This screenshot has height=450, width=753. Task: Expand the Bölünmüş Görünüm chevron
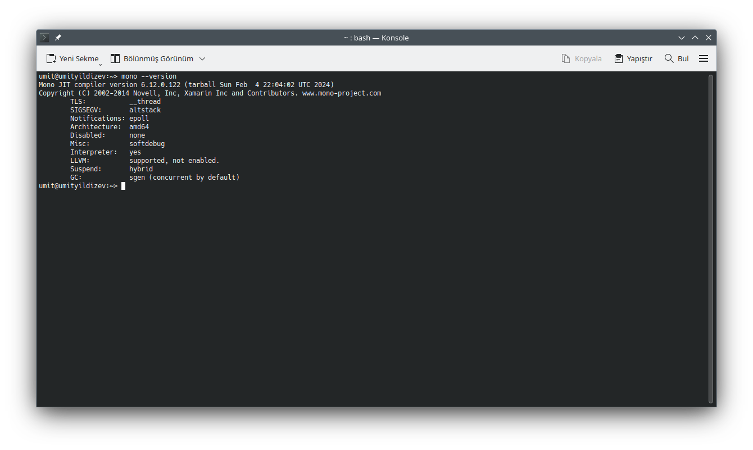[x=202, y=58]
